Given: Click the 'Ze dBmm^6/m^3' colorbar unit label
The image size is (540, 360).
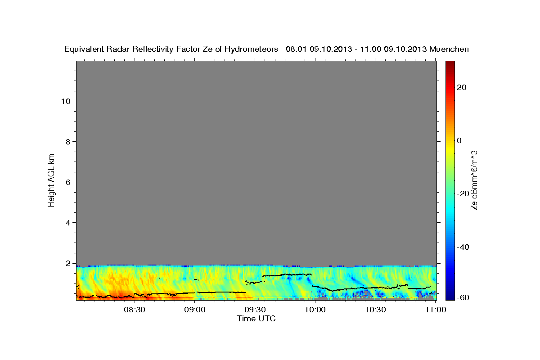Looking at the screenshot, I should point(474,180).
